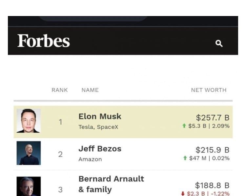Open Bernard Arnault's profile photo thumbnail
This screenshot has width=246, height=196.
(x=29, y=187)
